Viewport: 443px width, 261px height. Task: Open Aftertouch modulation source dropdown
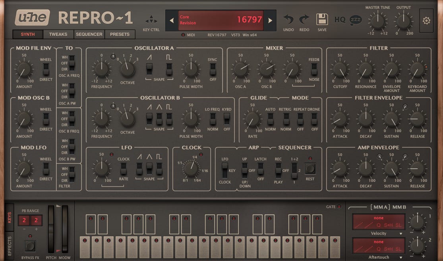pos(379,257)
